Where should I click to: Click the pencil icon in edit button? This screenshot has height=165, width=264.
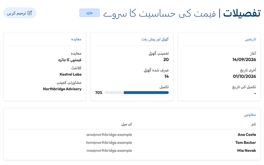click(30, 13)
